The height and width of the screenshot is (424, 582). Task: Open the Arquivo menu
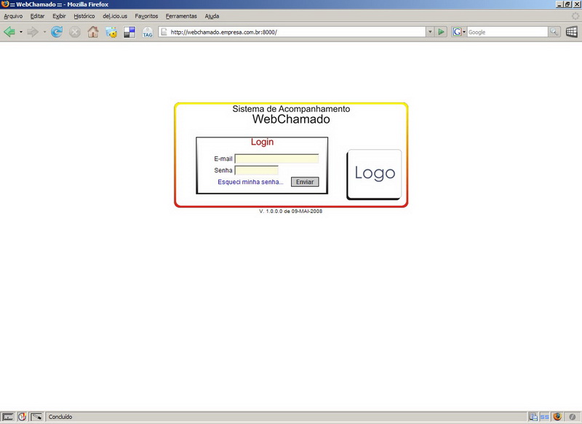(x=13, y=15)
